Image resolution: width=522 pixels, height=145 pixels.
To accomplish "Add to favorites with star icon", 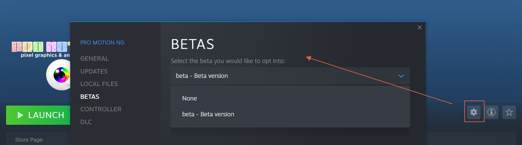I will click(x=509, y=112).
